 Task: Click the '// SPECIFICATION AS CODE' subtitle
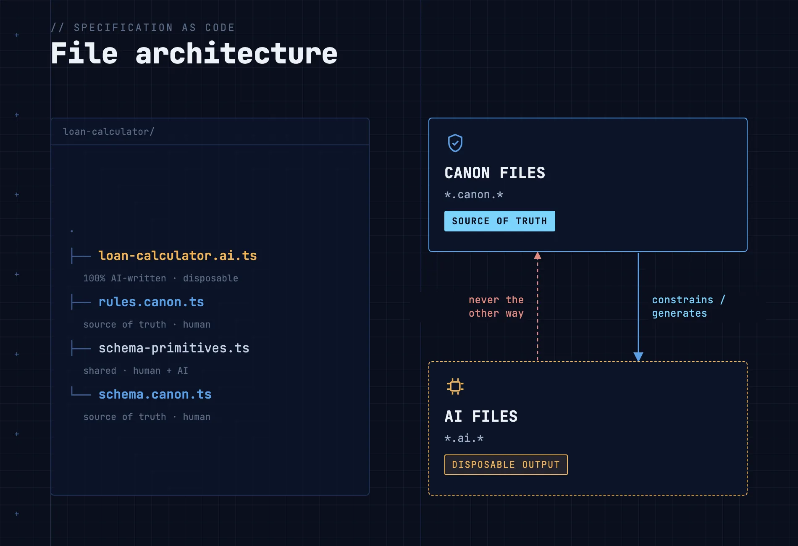(x=143, y=28)
